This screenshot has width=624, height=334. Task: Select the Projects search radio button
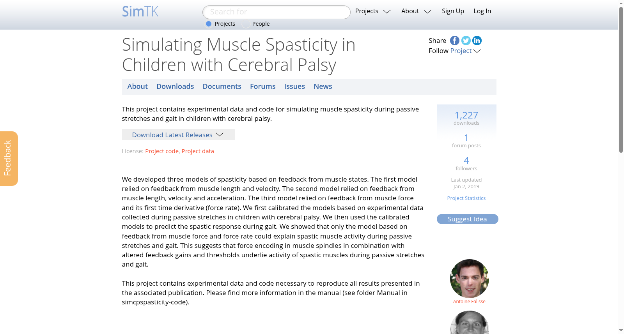click(x=209, y=24)
